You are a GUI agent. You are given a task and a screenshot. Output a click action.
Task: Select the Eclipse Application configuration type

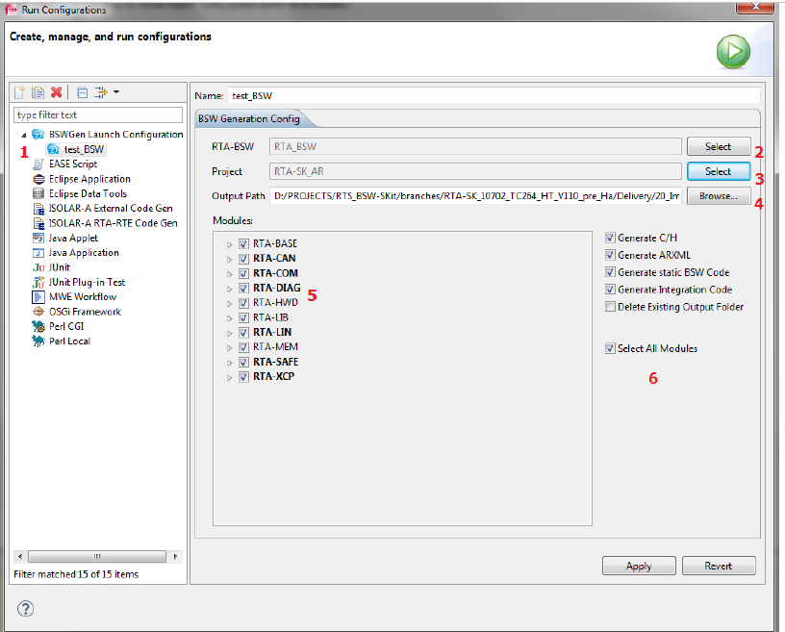pyautogui.click(x=89, y=179)
